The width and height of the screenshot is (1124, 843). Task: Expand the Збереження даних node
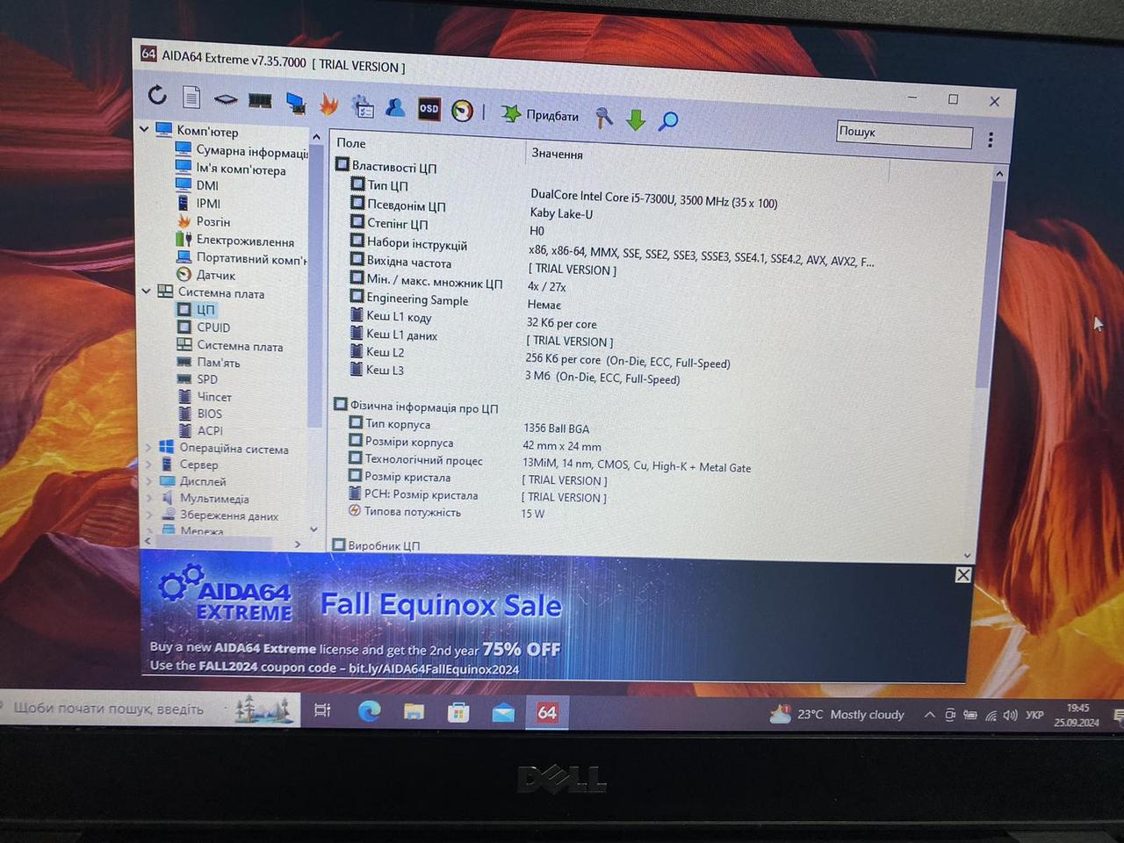[x=148, y=514]
